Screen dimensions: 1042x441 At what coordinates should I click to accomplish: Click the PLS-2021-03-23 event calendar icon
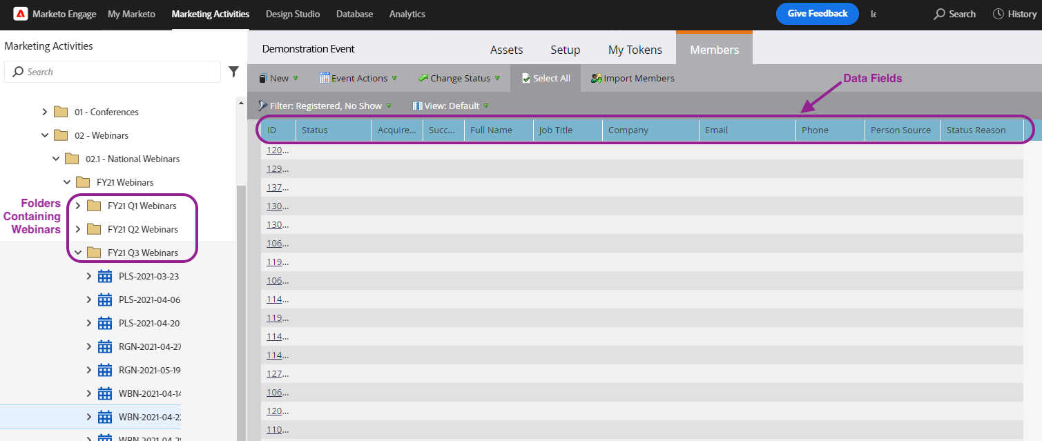point(105,276)
